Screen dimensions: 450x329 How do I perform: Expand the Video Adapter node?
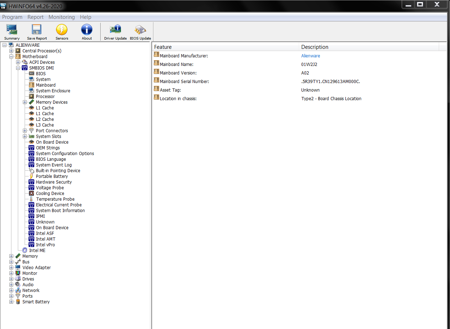tap(11, 268)
